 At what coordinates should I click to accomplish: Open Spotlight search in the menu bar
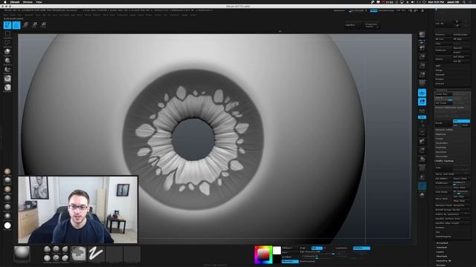[464, 1]
